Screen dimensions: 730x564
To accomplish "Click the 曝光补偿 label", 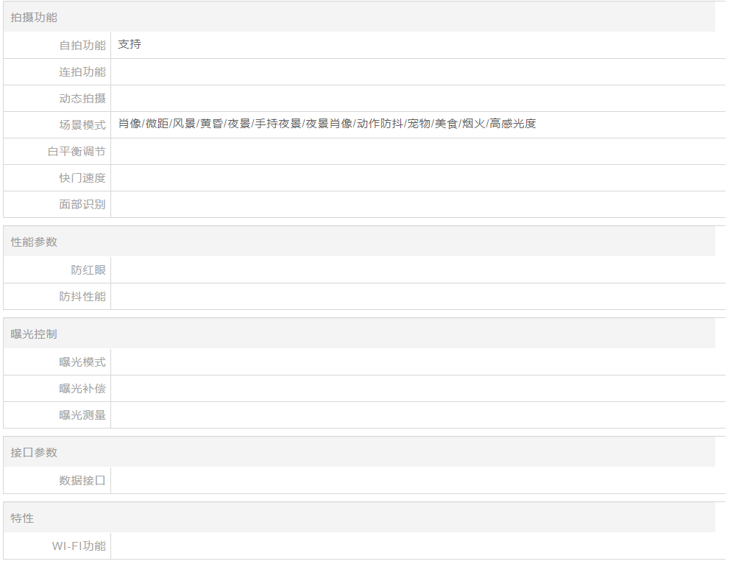I will (82, 389).
